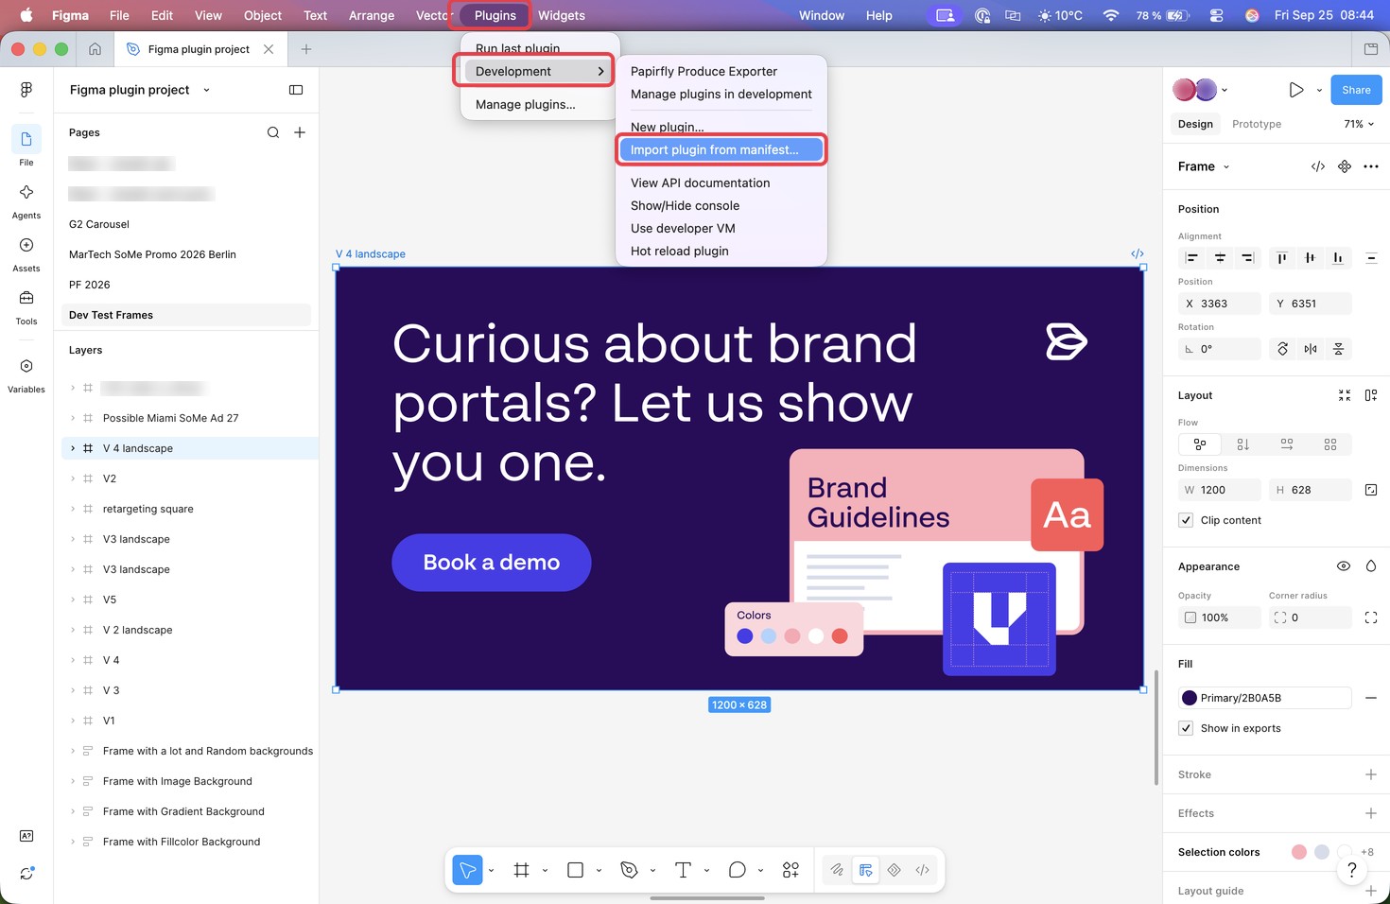Open code view icon in Frame header
Image resolution: width=1390 pixels, height=904 pixels.
1318,166
